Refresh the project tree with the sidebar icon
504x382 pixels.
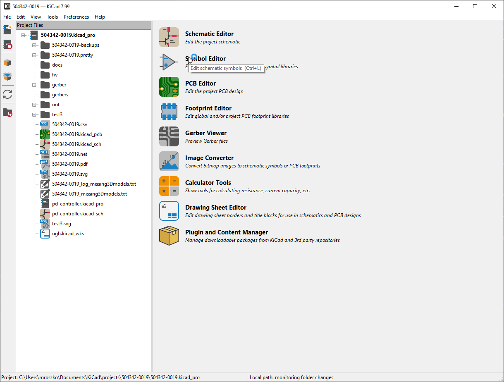(8, 94)
